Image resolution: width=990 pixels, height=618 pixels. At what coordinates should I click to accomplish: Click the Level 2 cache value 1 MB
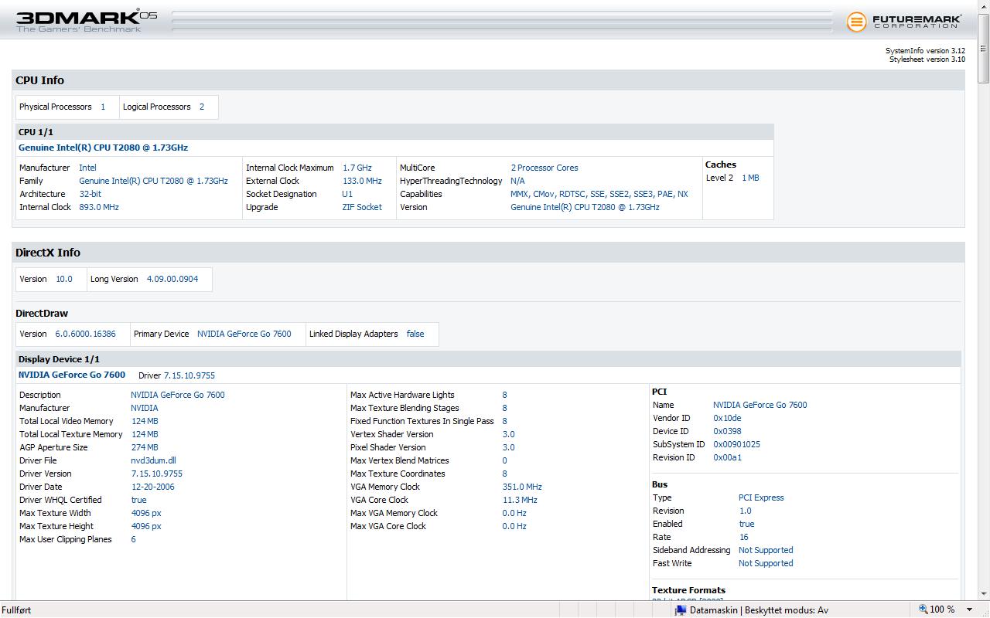coord(750,178)
